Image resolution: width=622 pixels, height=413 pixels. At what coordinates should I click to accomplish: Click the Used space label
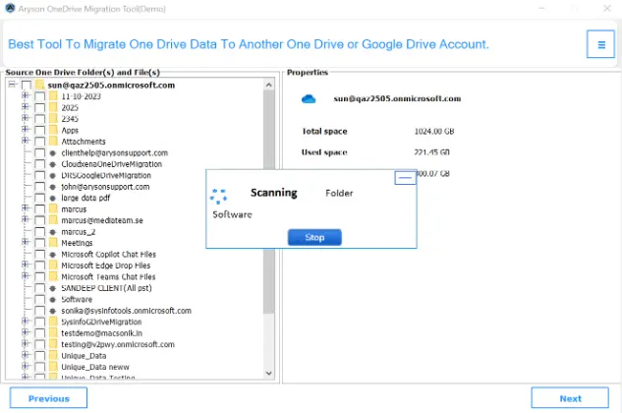[x=324, y=152]
